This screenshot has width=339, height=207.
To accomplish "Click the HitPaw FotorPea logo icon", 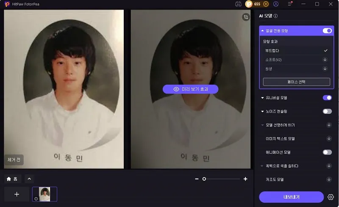I will (7, 4).
